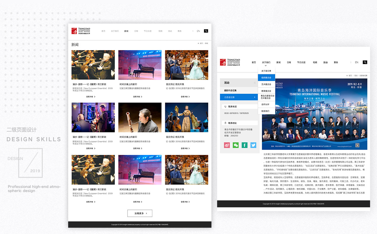Collapse the 关于我们 dropdown chevron
The image size is (377, 234).
pyautogui.click(x=266, y=66)
